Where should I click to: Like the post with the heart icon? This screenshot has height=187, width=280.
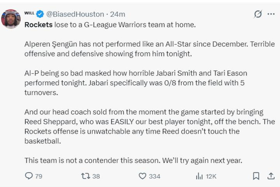pos(143,176)
